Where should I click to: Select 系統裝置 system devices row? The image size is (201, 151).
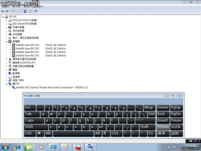pos(17,34)
